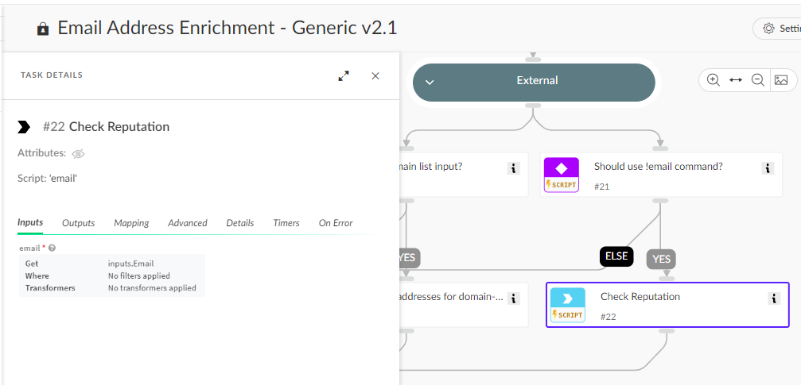Click the Get label
801x385 pixels.
[x=32, y=264]
